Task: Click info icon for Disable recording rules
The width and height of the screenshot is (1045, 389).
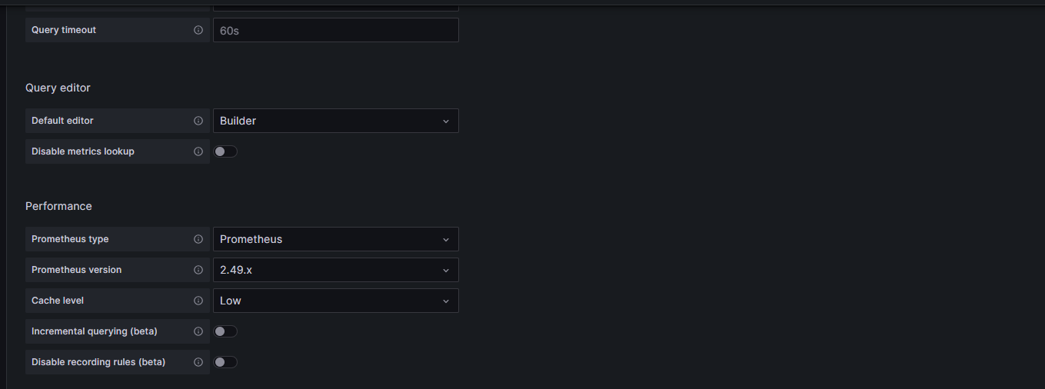Action: (x=198, y=362)
